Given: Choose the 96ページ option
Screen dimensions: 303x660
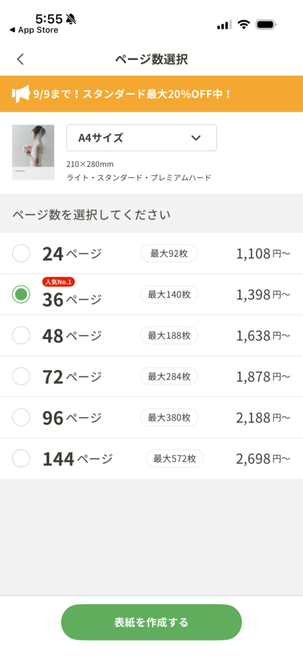Looking at the screenshot, I should pos(151,418).
